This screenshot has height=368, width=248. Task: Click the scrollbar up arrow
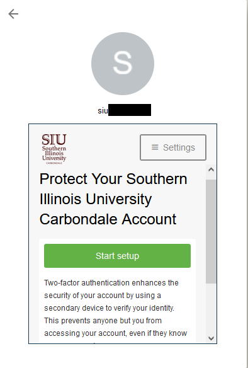click(x=211, y=170)
